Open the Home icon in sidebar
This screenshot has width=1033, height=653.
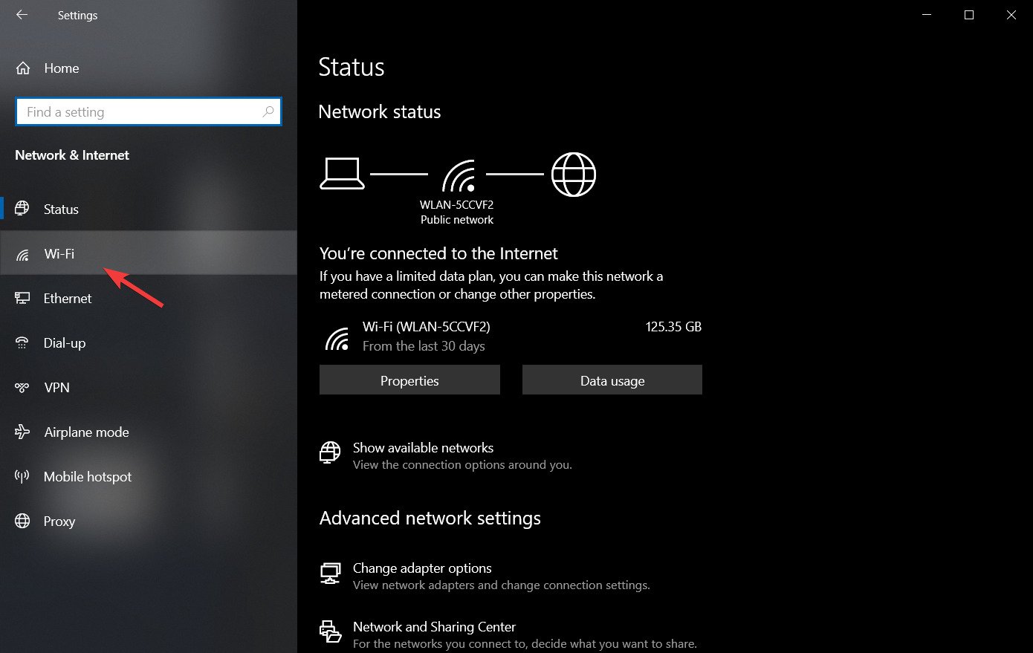point(23,68)
